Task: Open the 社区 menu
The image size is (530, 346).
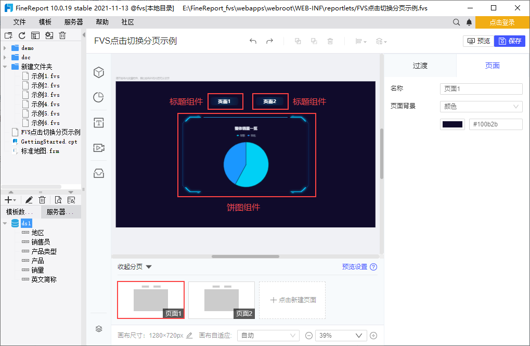Action: pos(128,22)
